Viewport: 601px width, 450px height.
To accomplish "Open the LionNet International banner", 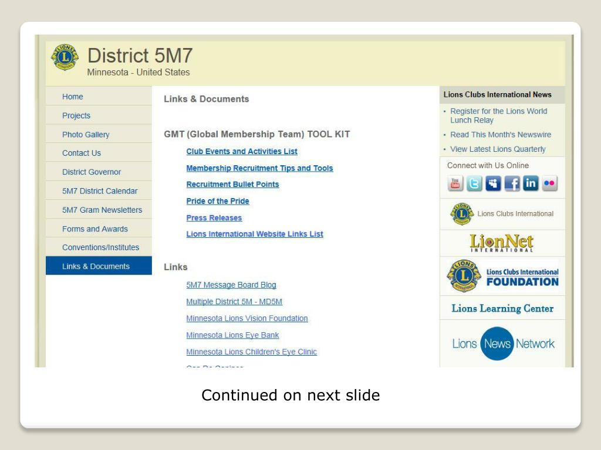I will click(502, 243).
